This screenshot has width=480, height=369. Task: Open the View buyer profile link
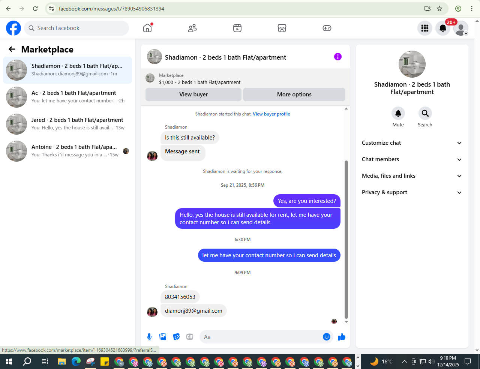coord(271,114)
